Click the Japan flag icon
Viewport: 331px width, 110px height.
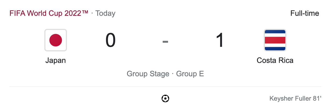pos(55,40)
